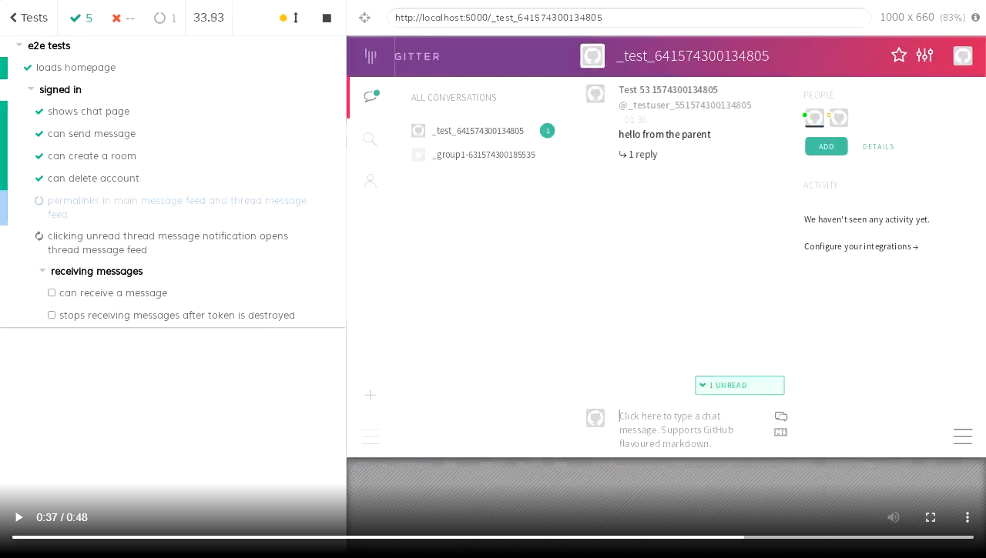This screenshot has width=986, height=558.
Task: Click the favourite room star icon
Action: click(x=898, y=55)
